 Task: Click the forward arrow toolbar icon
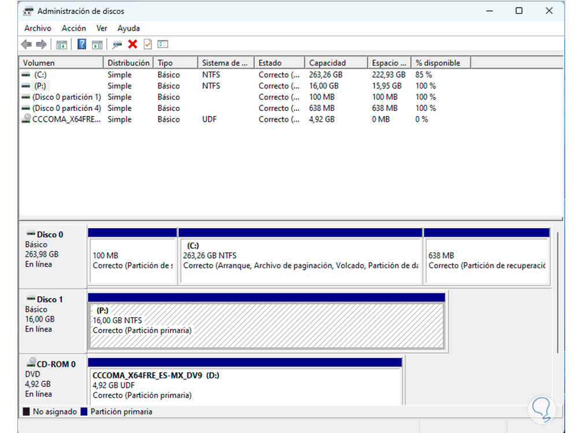click(42, 44)
